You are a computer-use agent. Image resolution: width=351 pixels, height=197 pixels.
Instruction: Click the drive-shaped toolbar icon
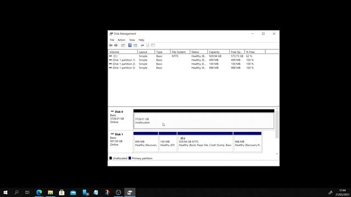tap(142, 45)
